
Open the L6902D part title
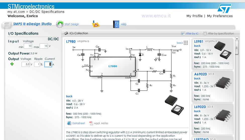(200, 107)
